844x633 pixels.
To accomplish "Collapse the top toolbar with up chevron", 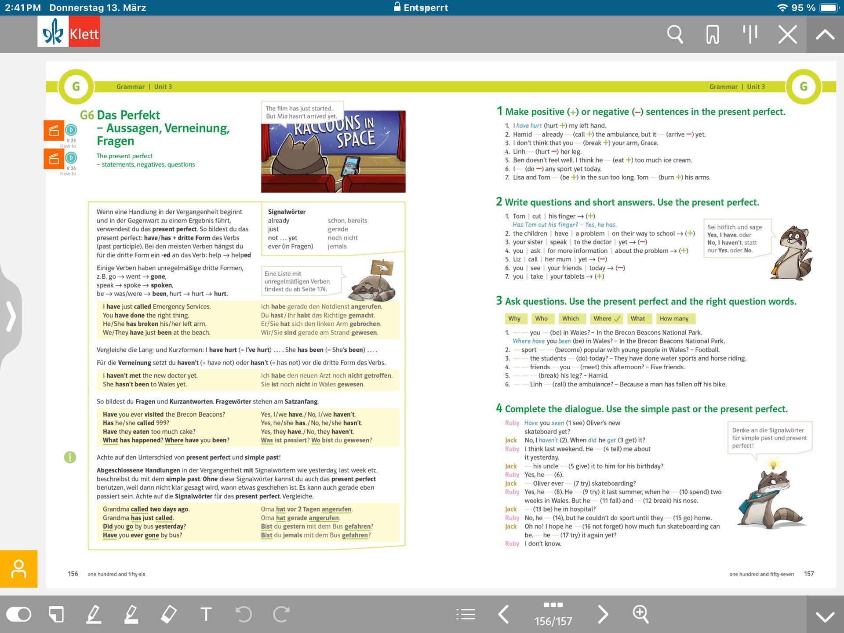I will [825, 34].
